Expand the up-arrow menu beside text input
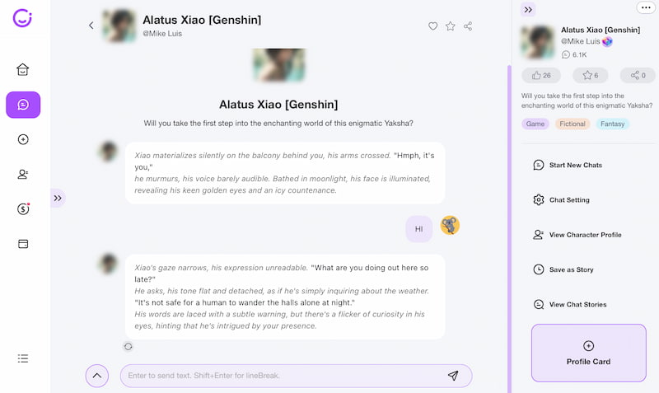Screen dimensions: 659x393 point(96,376)
